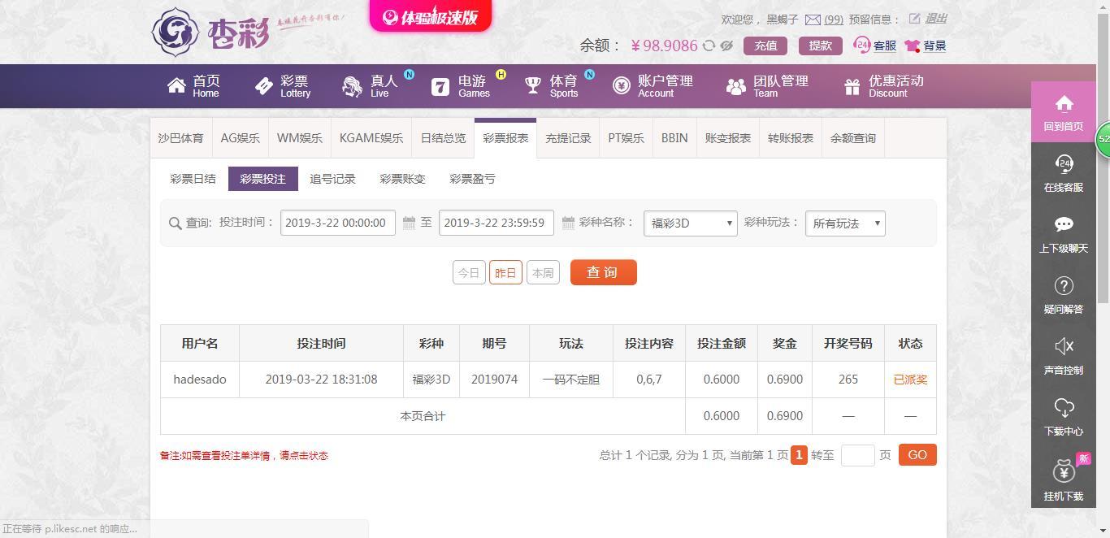The image size is (1110, 538).
Task: Click the balance refresh icon
Action: click(709, 46)
